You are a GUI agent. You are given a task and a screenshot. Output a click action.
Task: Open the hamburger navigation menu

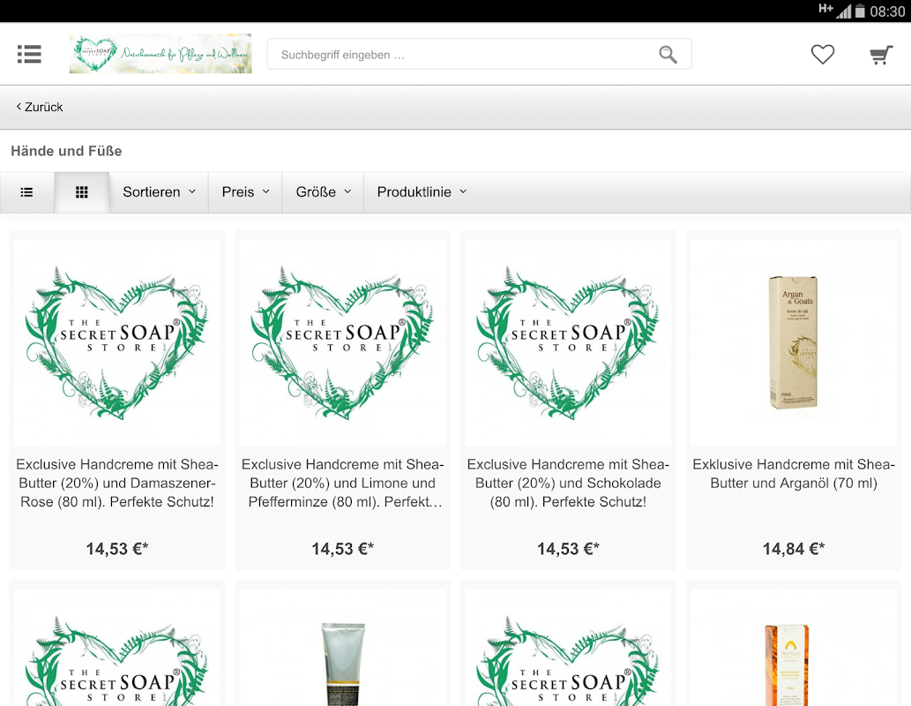point(29,54)
